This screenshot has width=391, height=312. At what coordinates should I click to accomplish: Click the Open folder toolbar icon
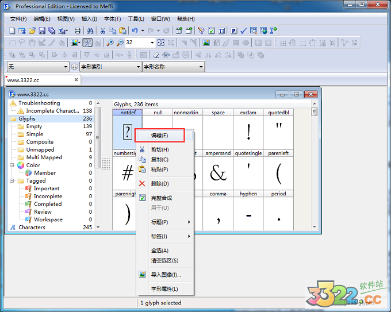tap(32, 30)
